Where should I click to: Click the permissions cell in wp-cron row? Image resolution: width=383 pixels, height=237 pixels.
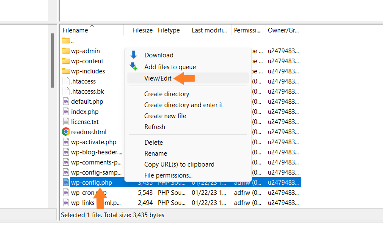coord(248,193)
